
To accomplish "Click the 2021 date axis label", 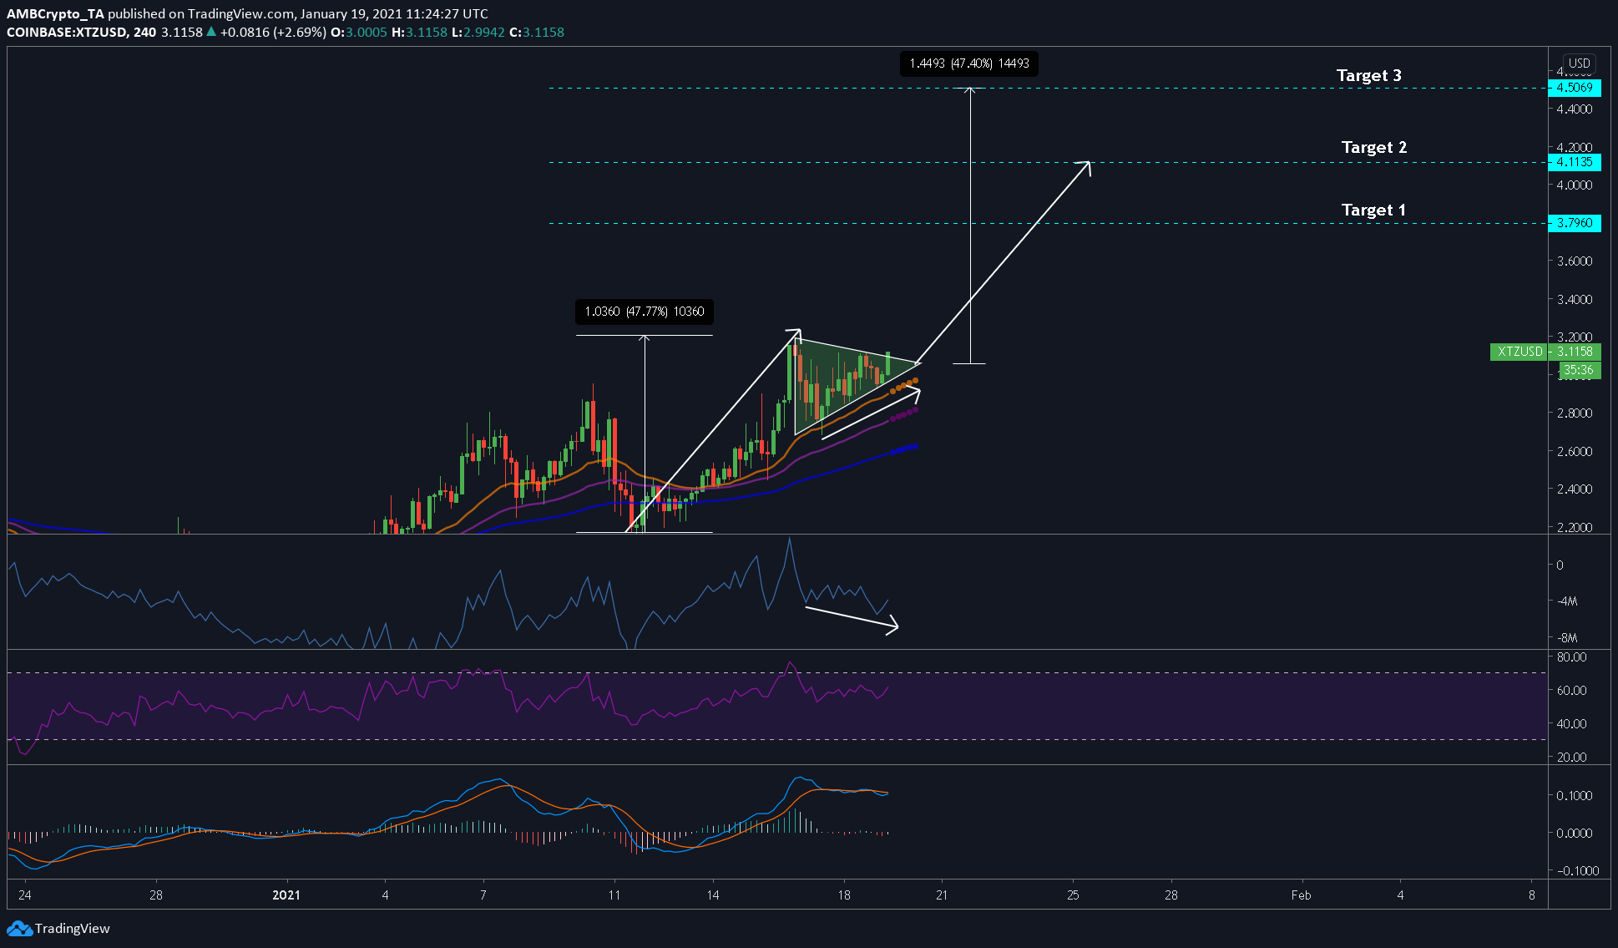I will (x=286, y=895).
